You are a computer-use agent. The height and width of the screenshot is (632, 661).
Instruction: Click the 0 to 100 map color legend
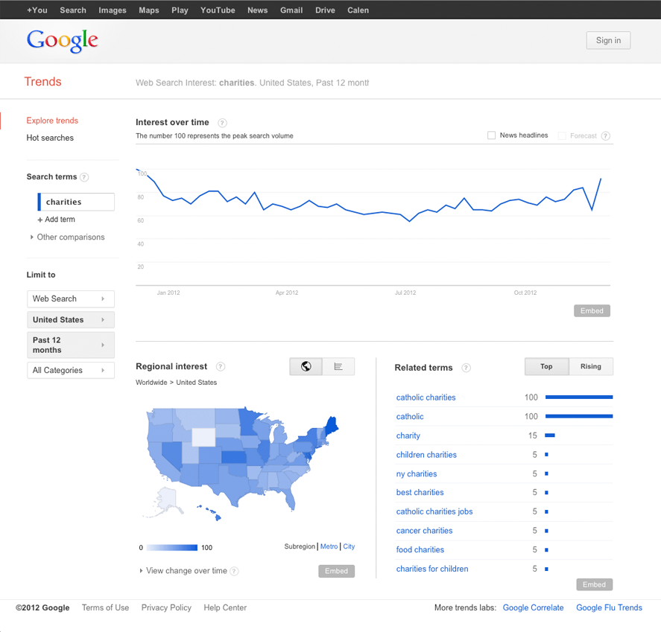tap(172, 548)
